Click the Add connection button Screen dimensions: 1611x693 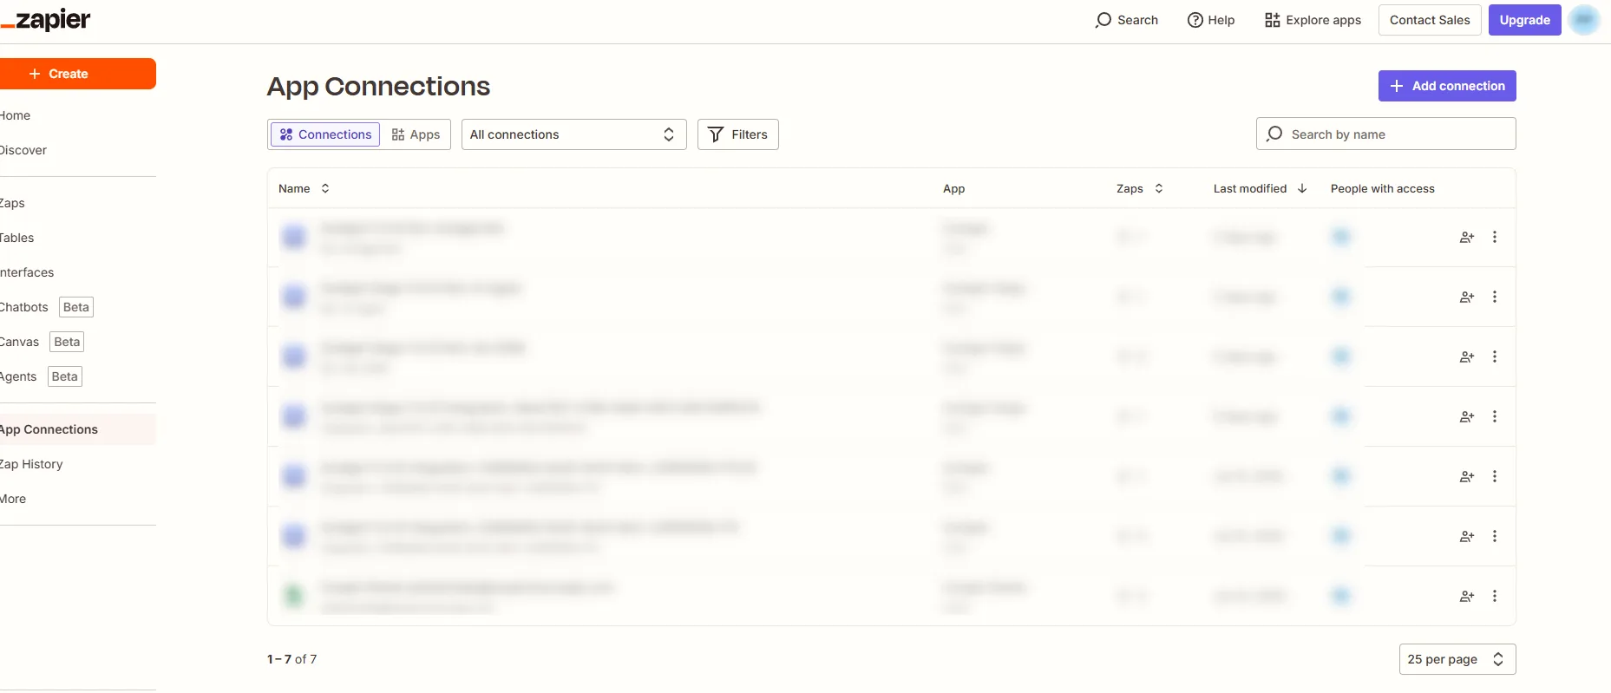[x=1446, y=86]
